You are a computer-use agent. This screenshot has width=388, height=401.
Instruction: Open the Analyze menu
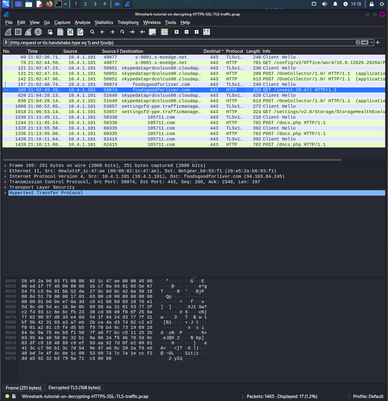(82, 22)
